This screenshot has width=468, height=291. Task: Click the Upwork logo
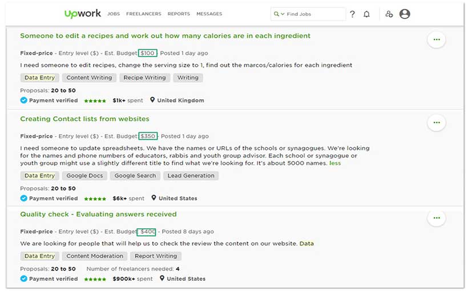tap(83, 14)
